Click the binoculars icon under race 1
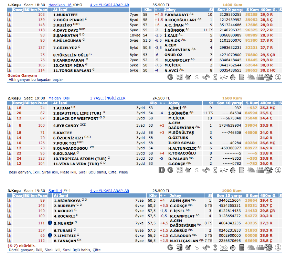 (x=206, y=77)
